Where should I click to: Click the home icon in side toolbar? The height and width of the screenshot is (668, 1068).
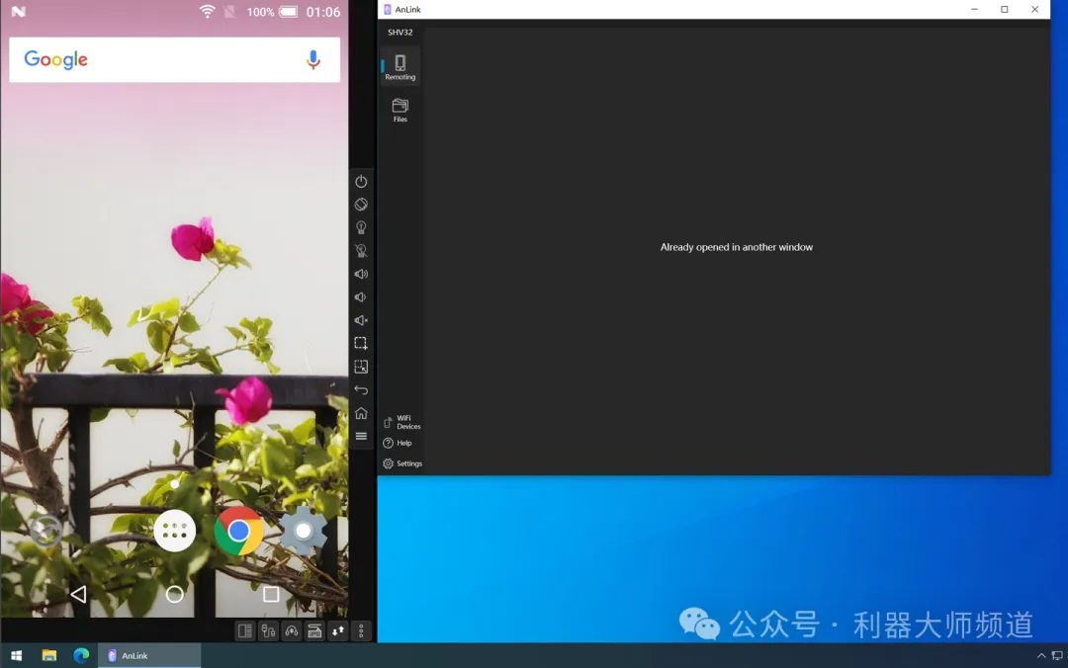click(361, 413)
